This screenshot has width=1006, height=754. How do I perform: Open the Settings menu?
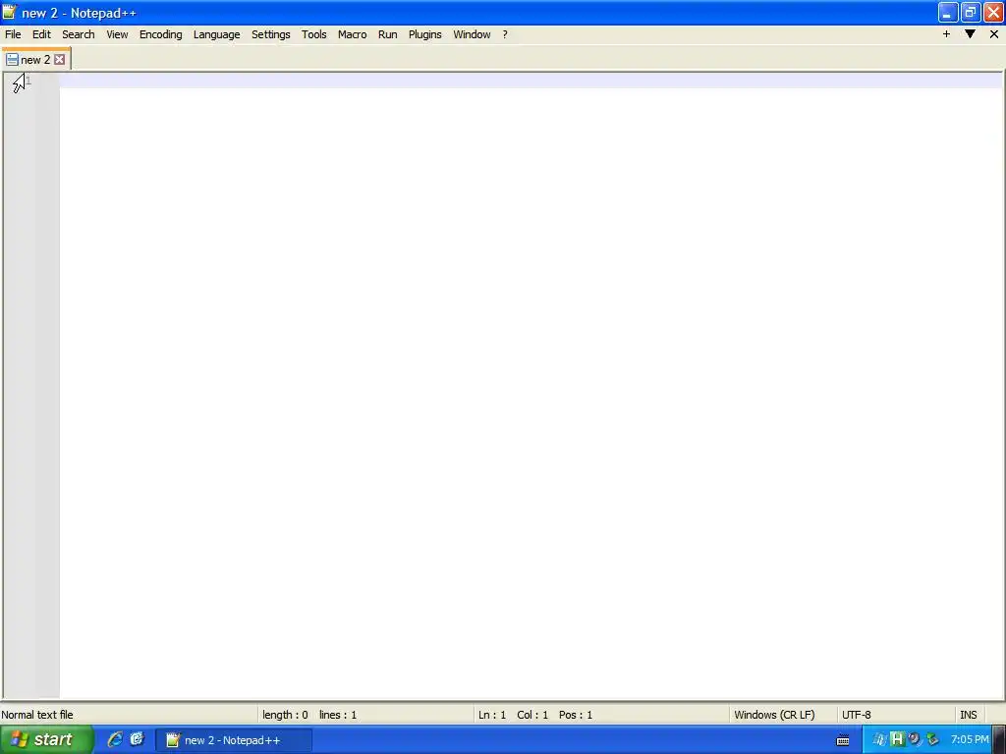click(x=271, y=34)
